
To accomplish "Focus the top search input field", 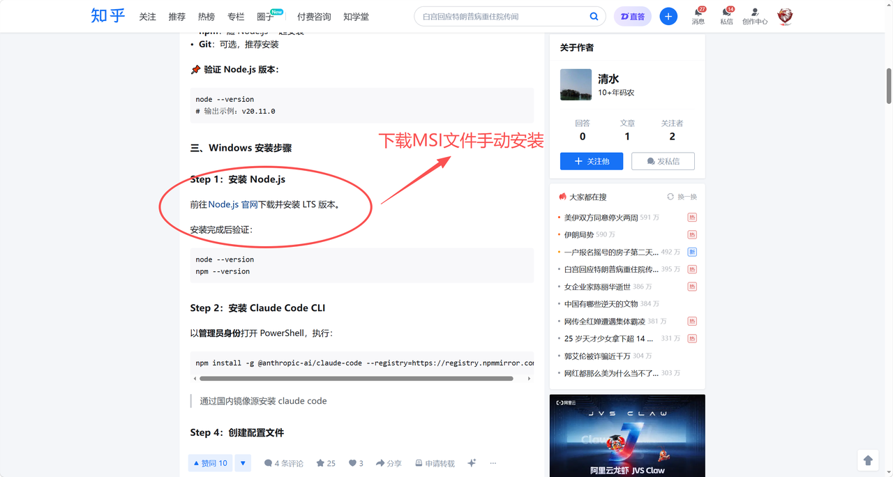I will pyautogui.click(x=502, y=16).
